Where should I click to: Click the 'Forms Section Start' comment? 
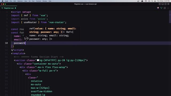[x=44, y=57]
